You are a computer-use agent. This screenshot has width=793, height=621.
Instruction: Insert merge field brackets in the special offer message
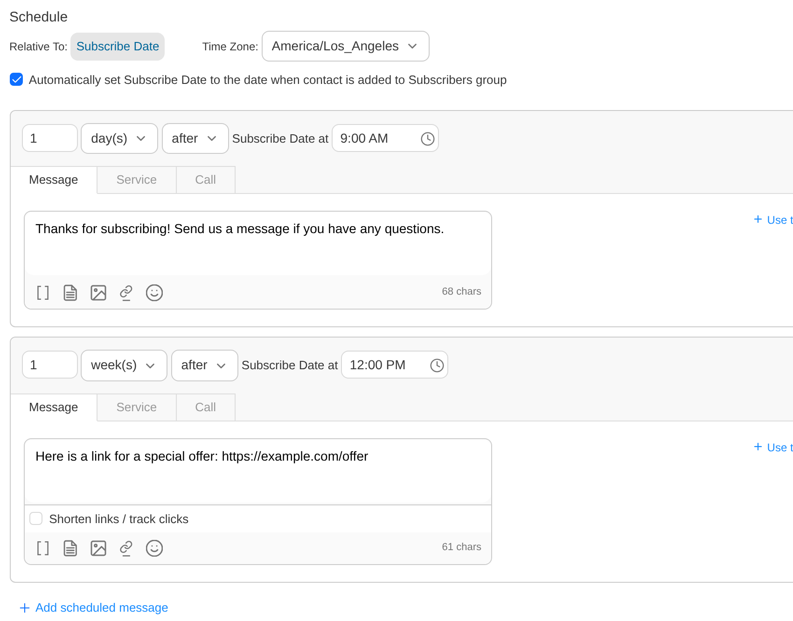pos(43,548)
